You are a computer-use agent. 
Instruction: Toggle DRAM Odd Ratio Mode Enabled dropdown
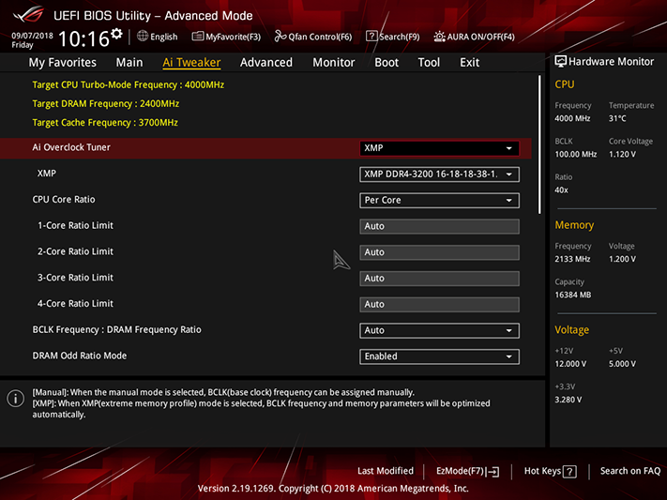pos(439,356)
